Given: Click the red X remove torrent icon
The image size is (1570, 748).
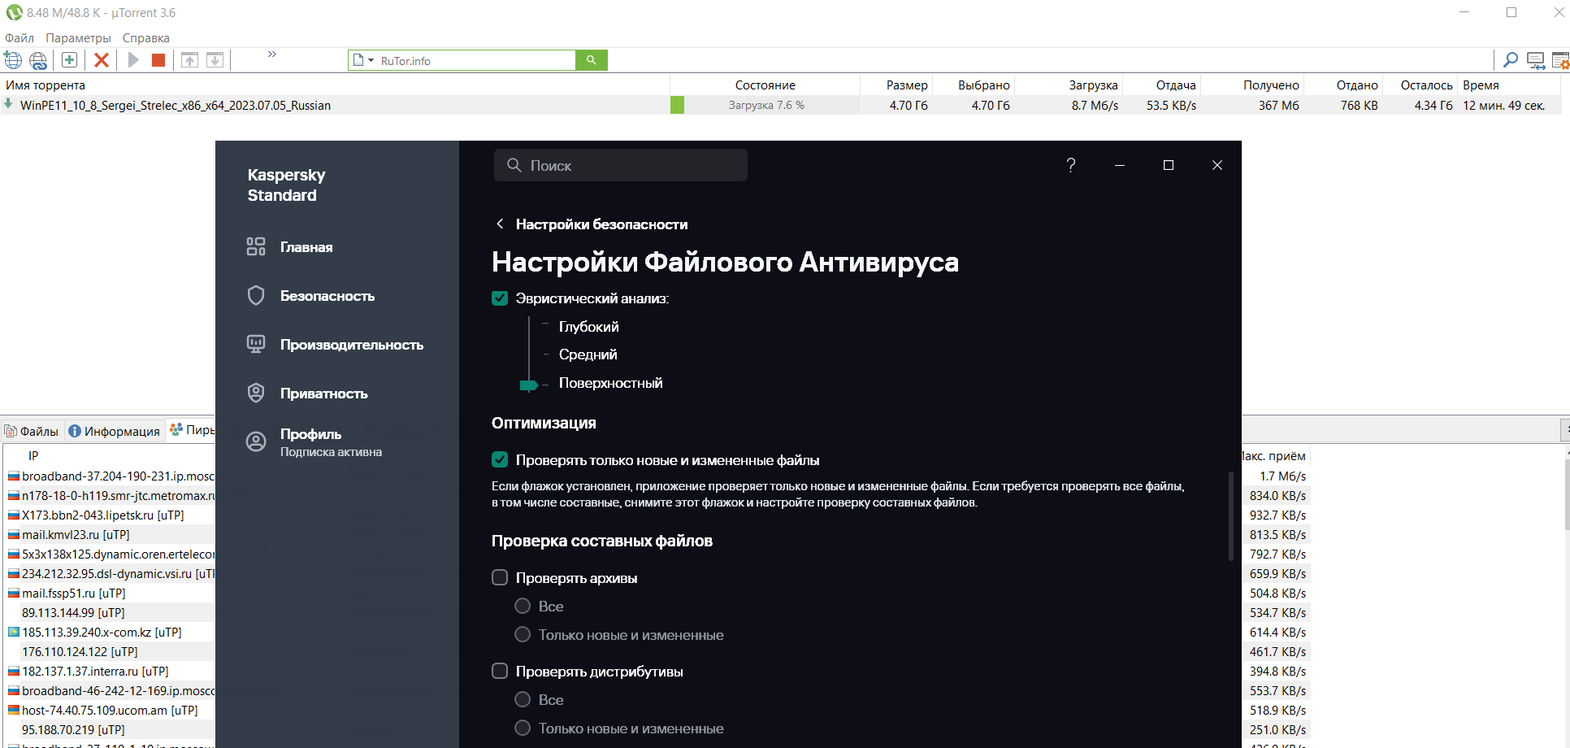Looking at the screenshot, I should [102, 60].
